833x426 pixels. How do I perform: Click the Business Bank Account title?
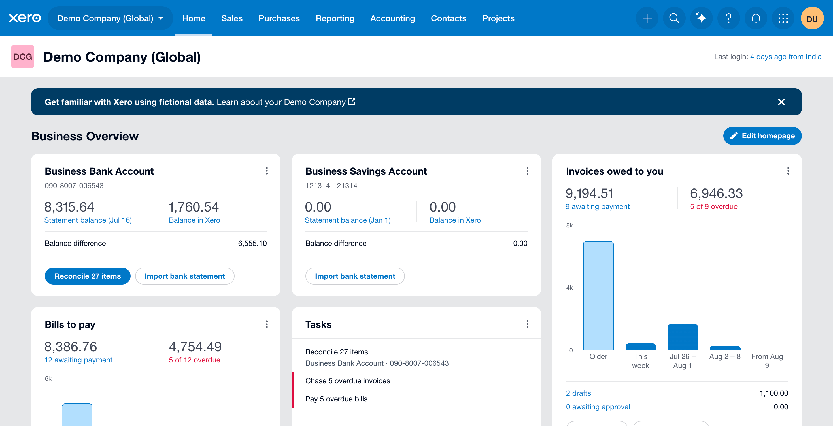(x=99, y=171)
